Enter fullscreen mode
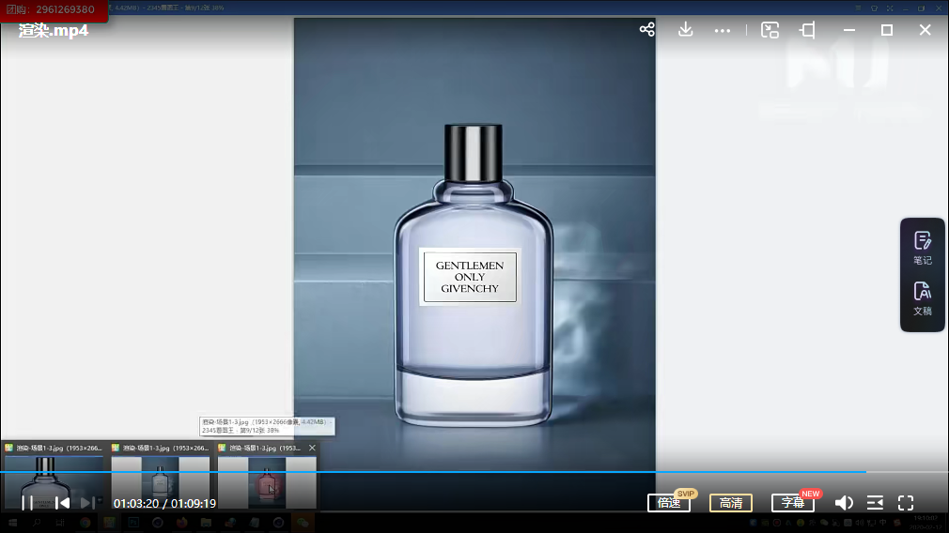The width and height of the screenshot is (949, 533). (906, 503)
